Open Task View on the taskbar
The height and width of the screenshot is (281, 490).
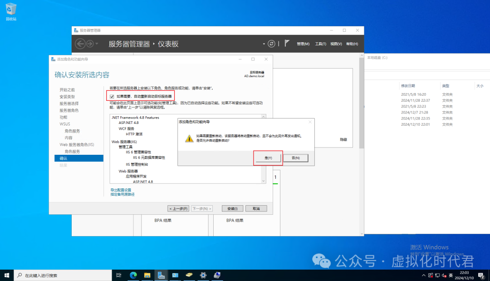pos(119,276)
